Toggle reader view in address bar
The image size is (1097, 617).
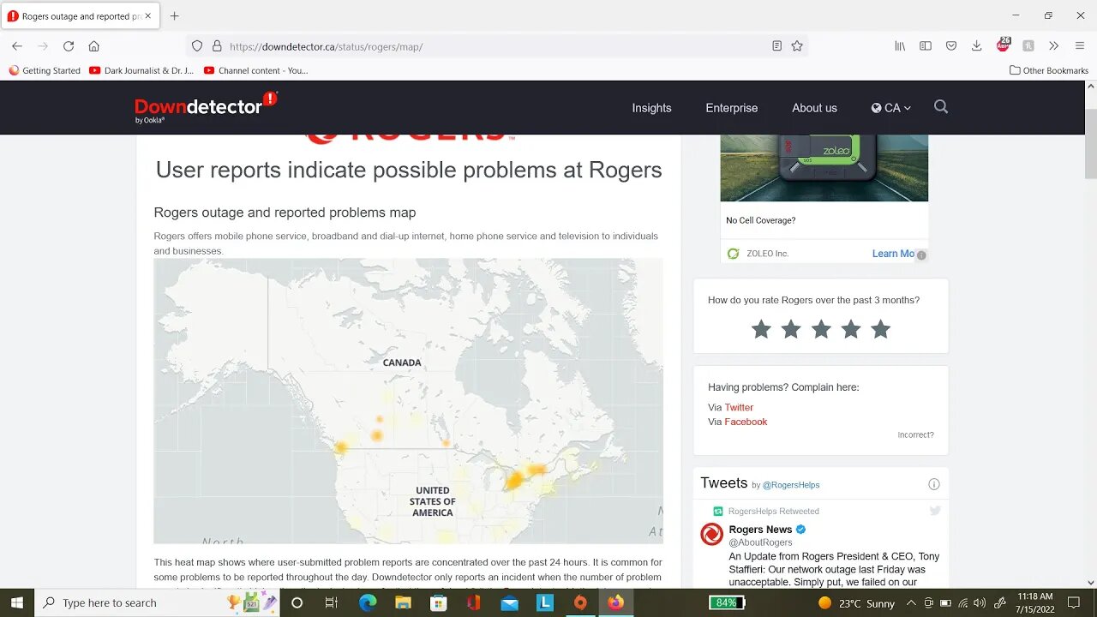[x=776, y=46]
